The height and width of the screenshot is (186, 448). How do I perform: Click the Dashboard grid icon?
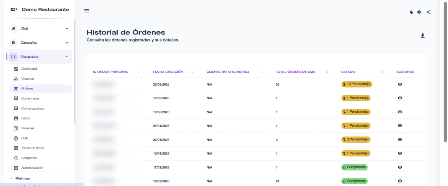click(x=16, y=69)
